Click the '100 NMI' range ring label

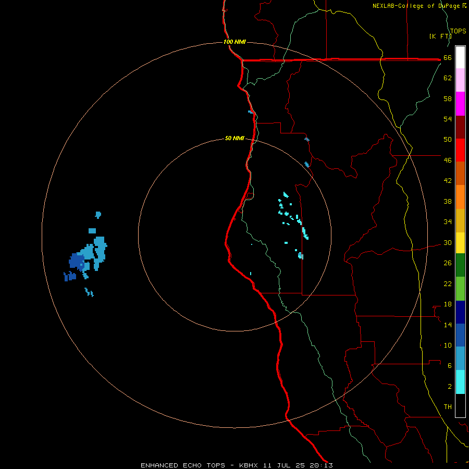(x=234, y=42)
